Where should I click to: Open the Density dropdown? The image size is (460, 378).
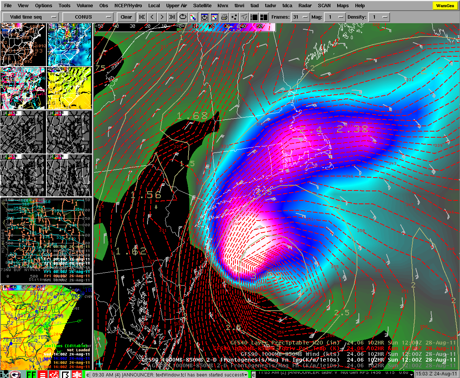(379, 17)
